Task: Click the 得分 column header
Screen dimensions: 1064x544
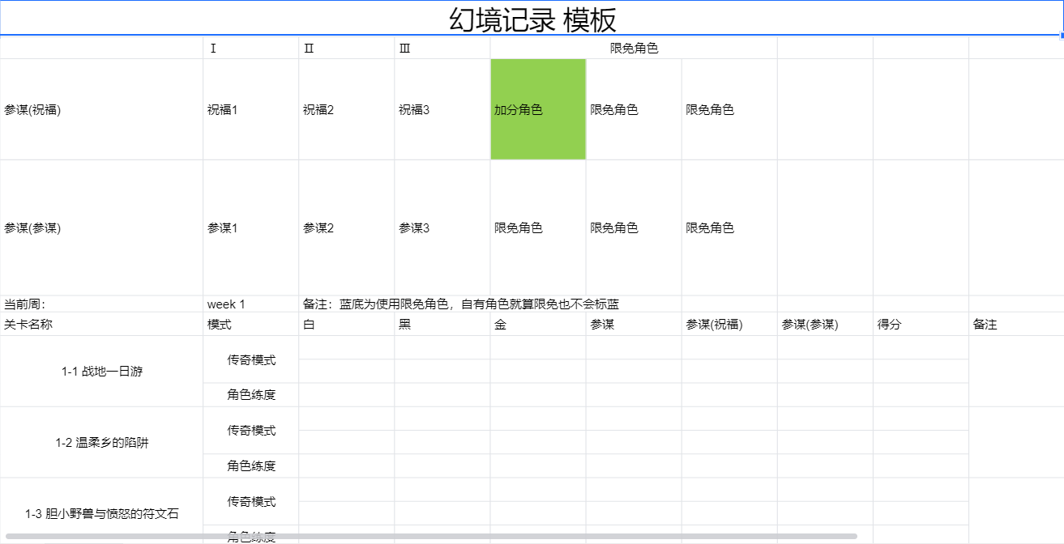Action: tap(921, 324)
